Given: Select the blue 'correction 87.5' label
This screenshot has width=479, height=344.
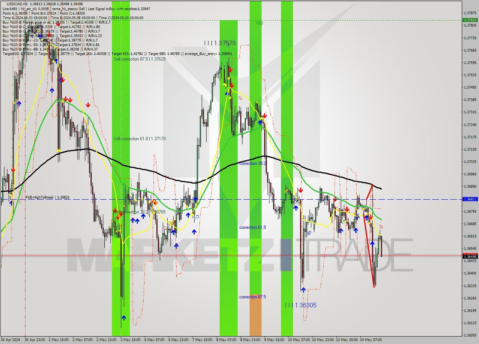Looking at the screenshot, I should coord(253,297).
